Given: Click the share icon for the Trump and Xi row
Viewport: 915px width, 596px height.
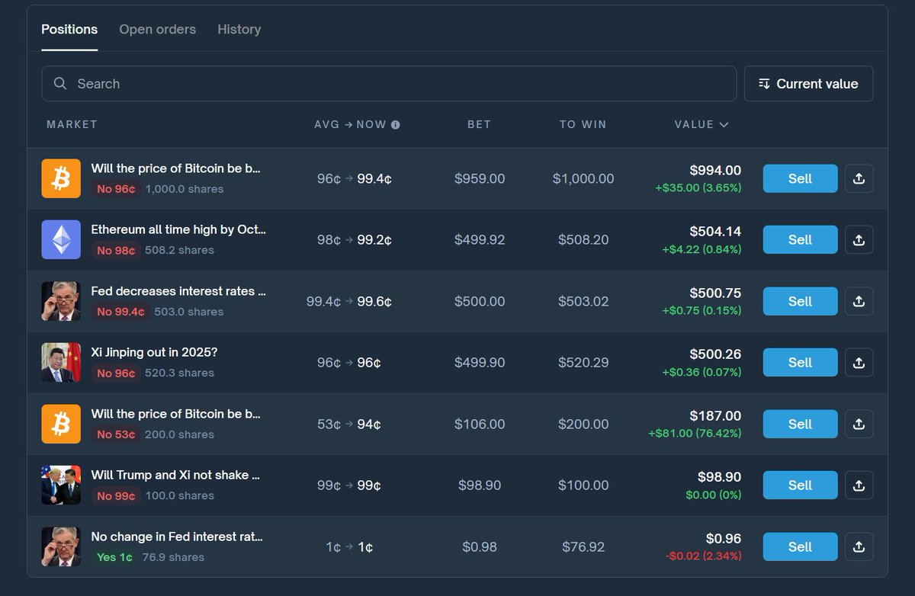Looking at the screenshot, I should [859, 485].
